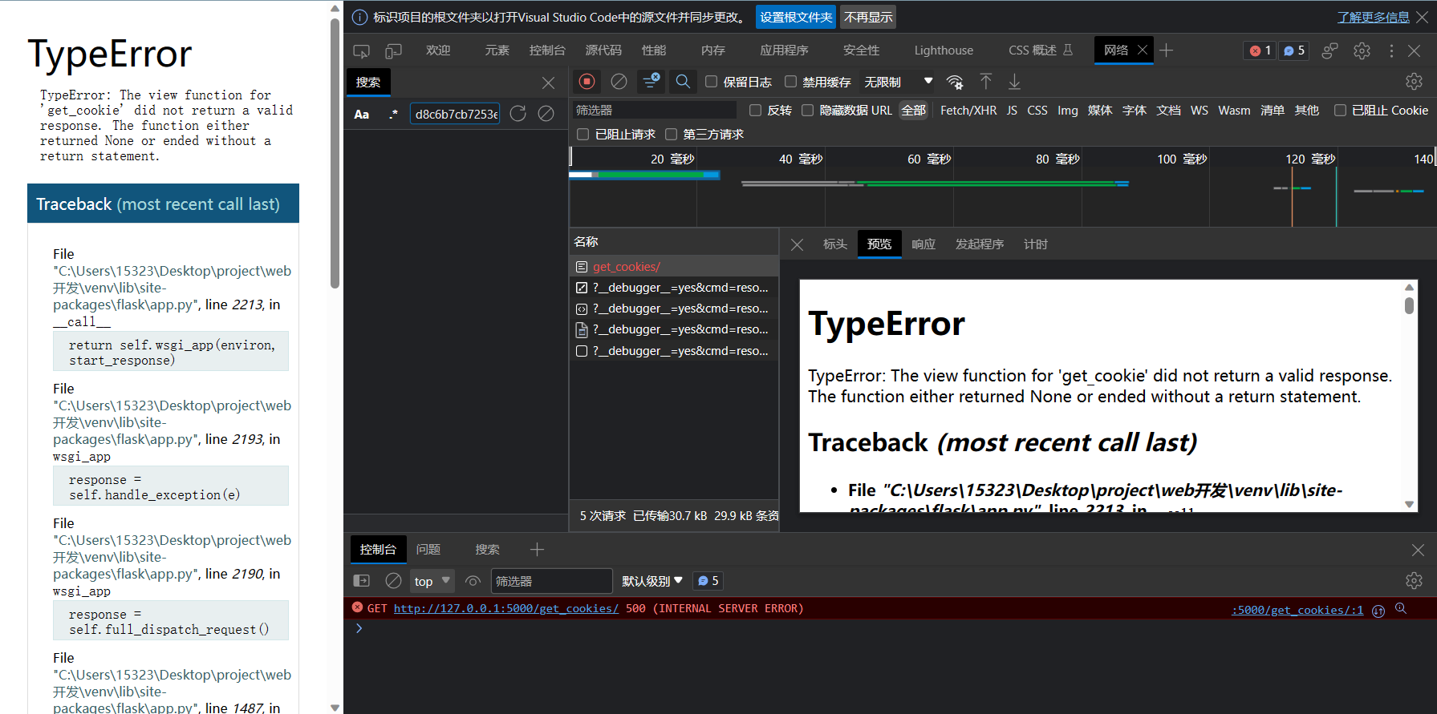Check the 已阻止 Cookie checkbox
This screenshot has width=1437, height=714.
[1340, 110]
